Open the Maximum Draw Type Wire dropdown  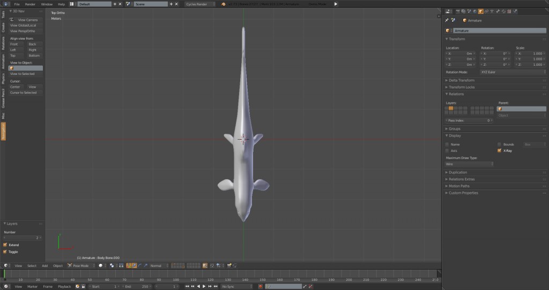[x=469, y=164]
